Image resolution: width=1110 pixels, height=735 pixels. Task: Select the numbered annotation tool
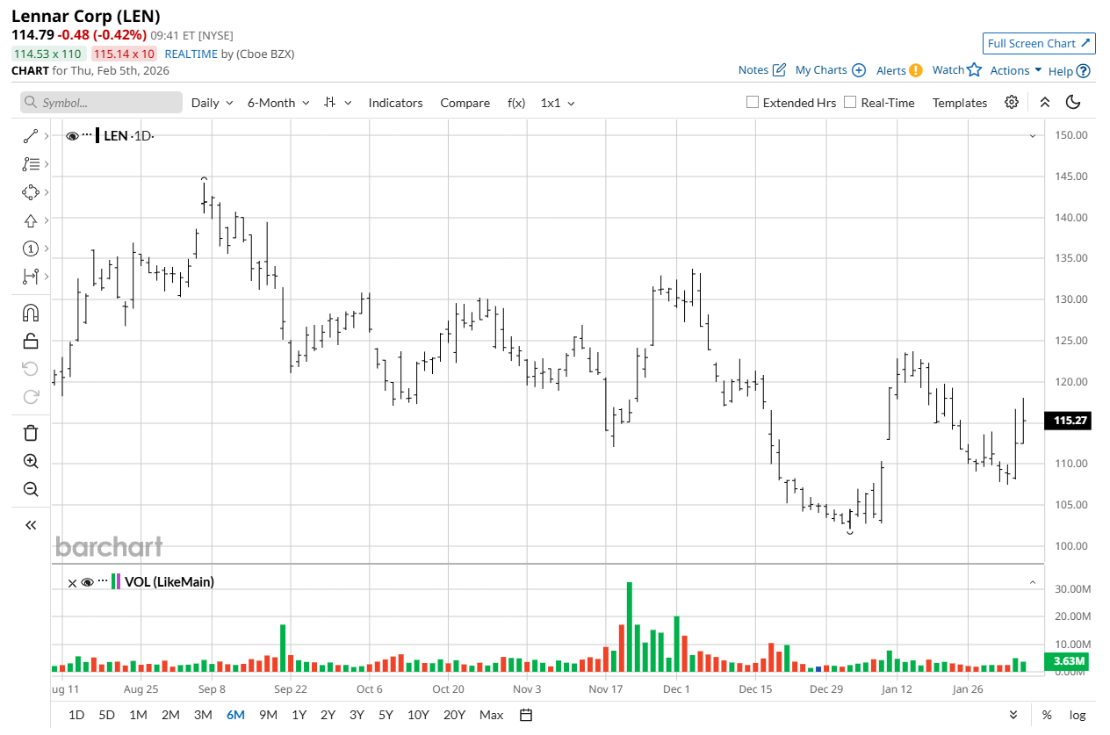coord(31,249)
